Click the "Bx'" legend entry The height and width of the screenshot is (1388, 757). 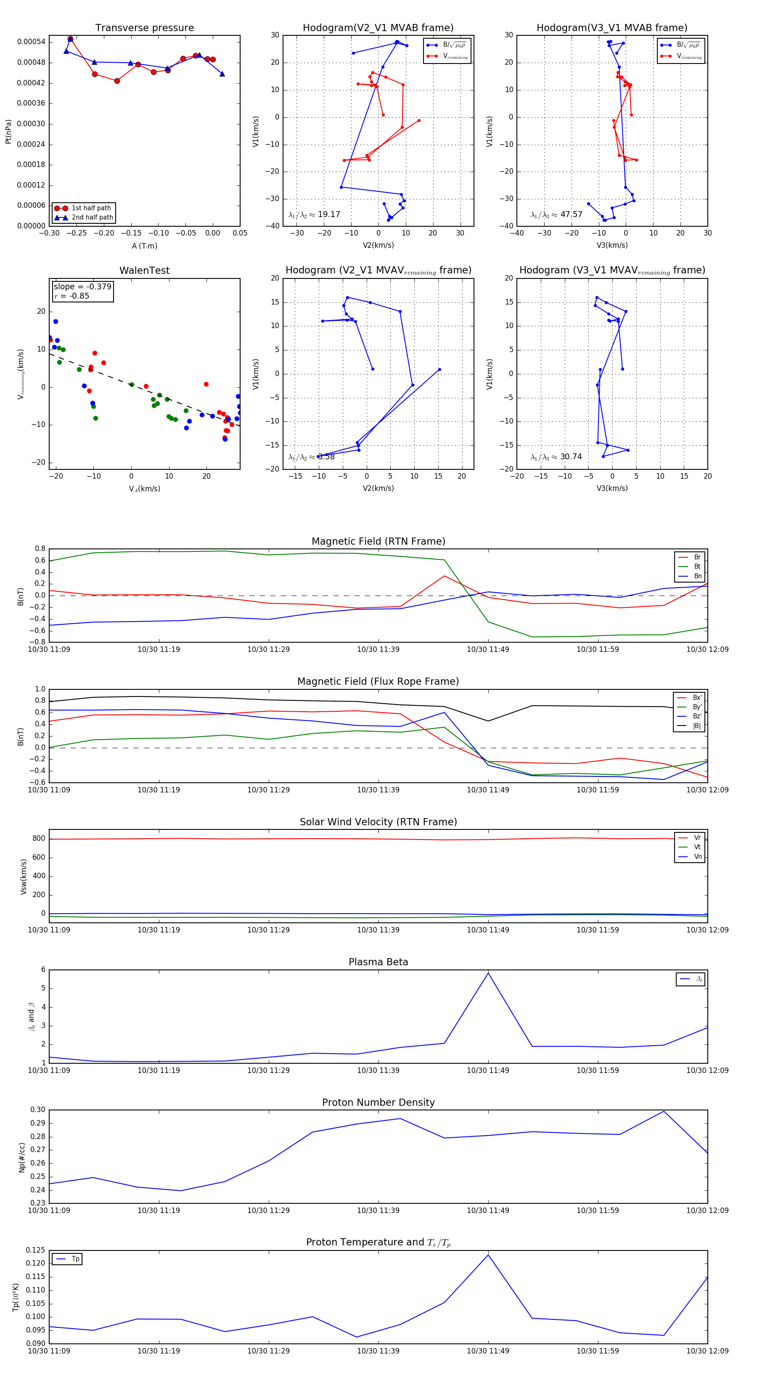point(689,698)
